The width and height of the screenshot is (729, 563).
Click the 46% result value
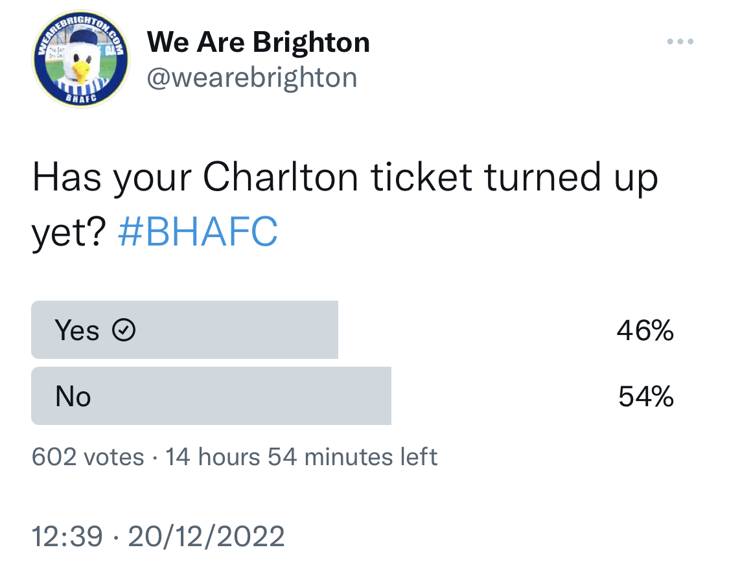click(x=645, y=330)
